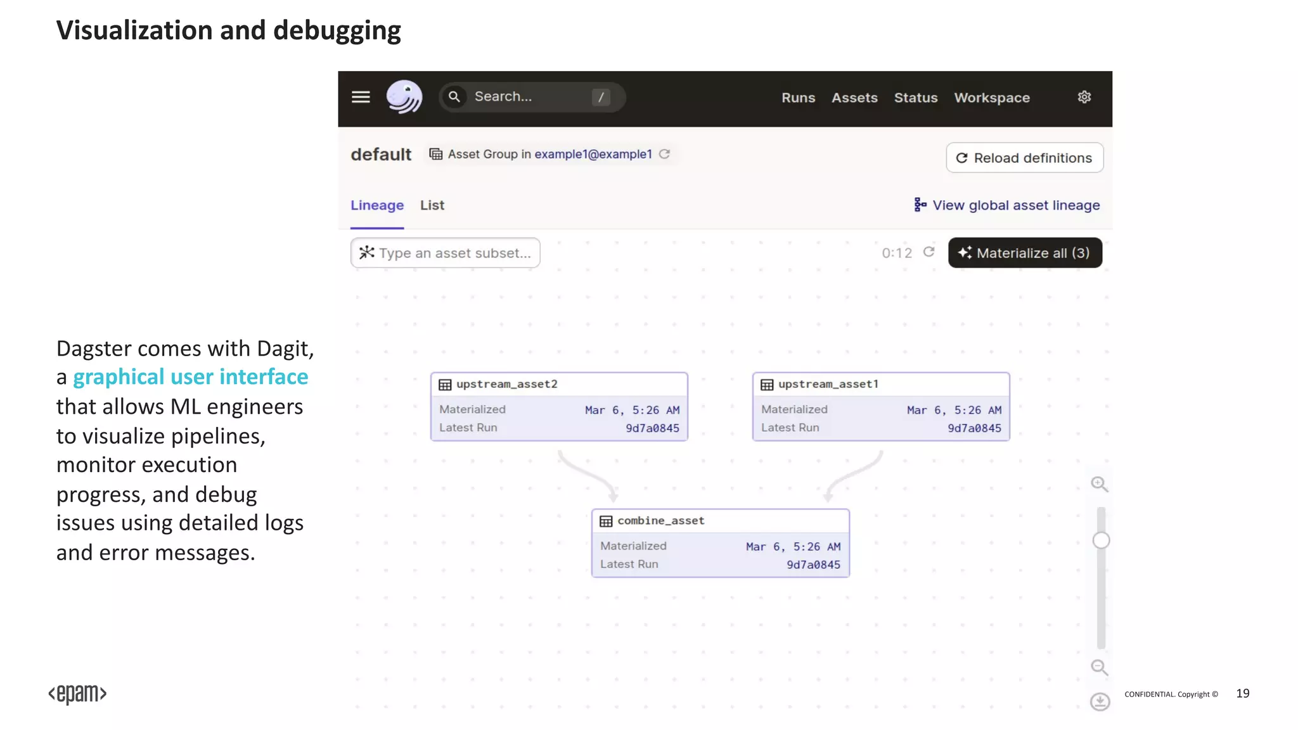The width and height of the screenshot is (1298, 730).
Task: Click the upstream_asset2 table icon
Action: (446, 385)
